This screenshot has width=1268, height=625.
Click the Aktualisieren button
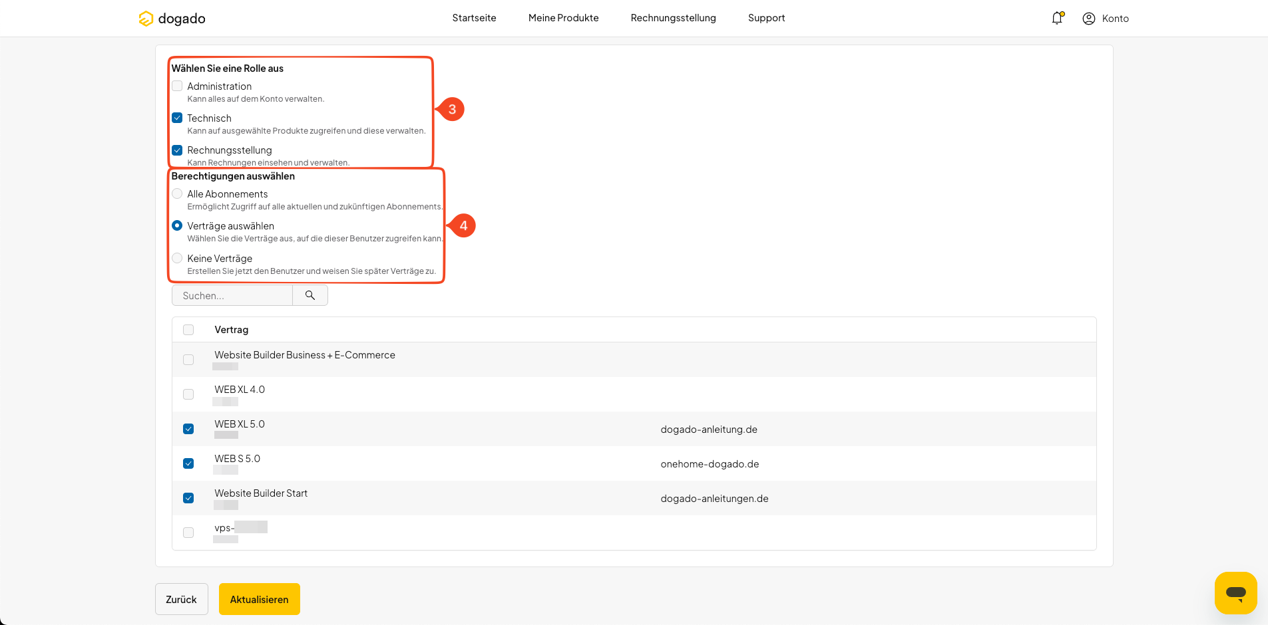(260, 599)
